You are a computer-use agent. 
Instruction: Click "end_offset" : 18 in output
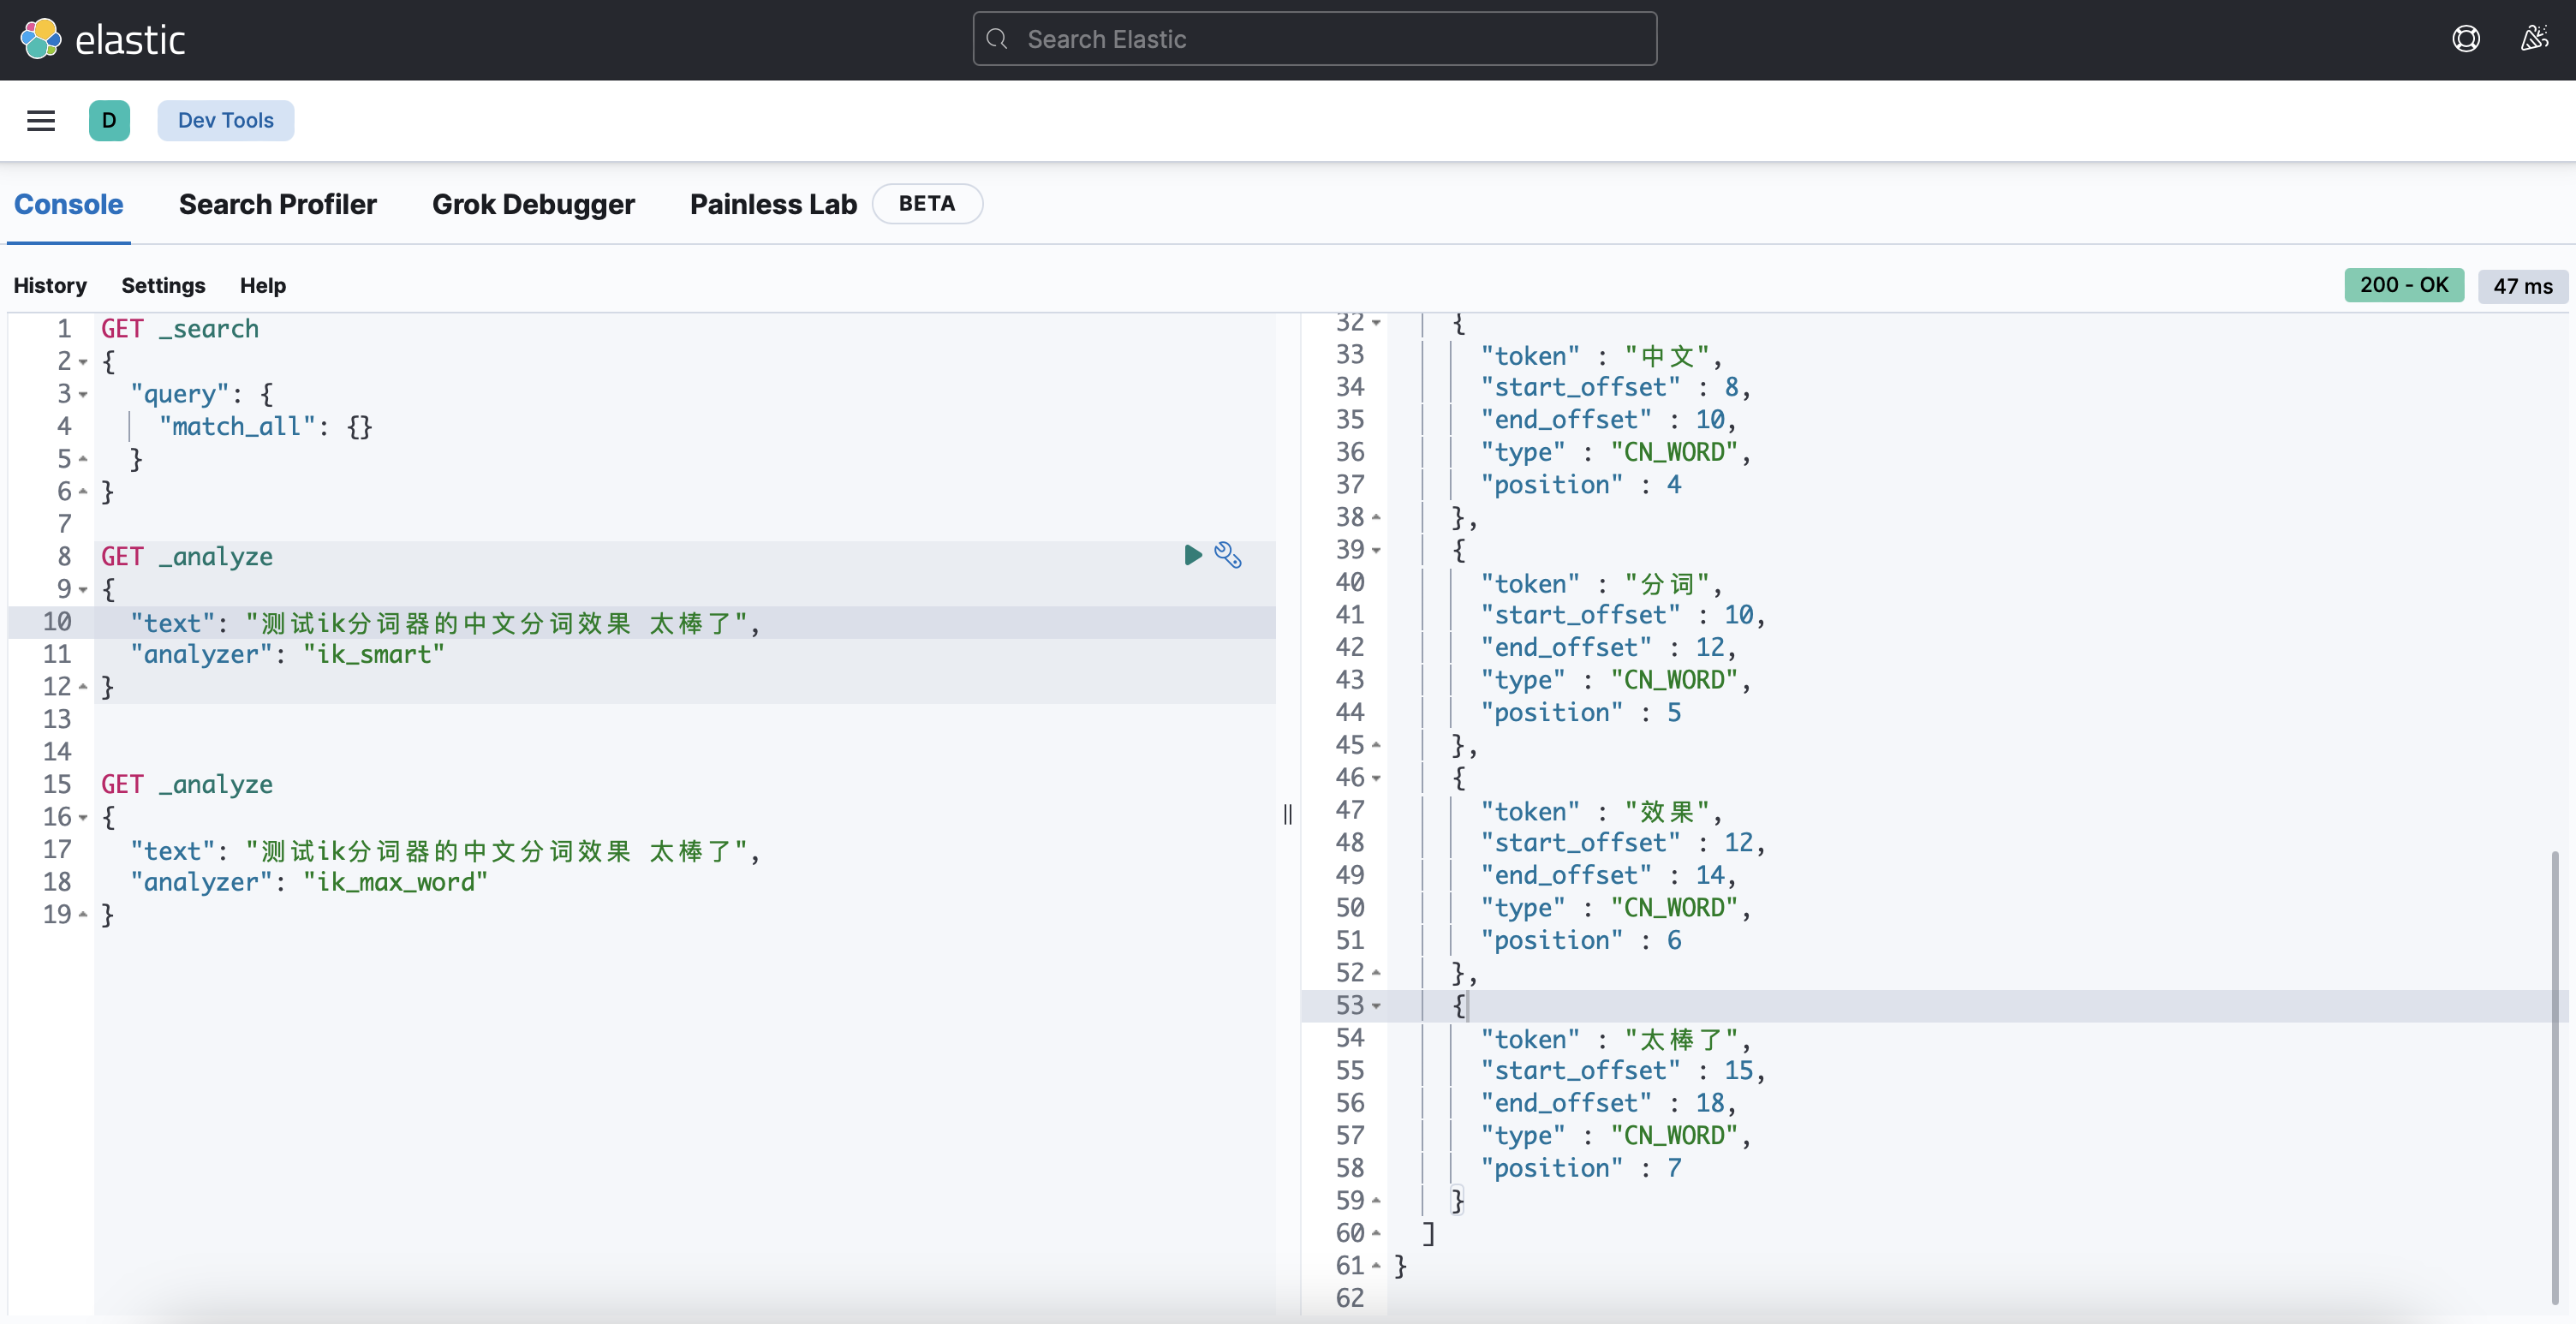click(1603, 1104)
